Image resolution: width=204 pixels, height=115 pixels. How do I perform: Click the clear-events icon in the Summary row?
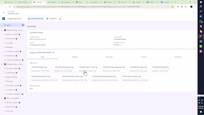click(x=23, y=25)
